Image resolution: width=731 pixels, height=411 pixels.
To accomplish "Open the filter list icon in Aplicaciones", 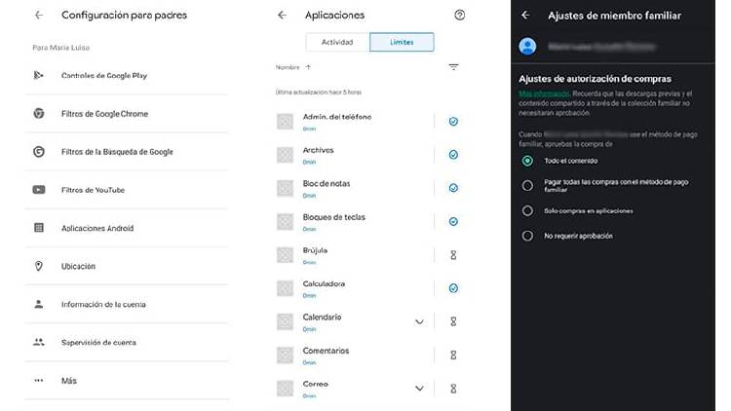I will click(453, 67).
